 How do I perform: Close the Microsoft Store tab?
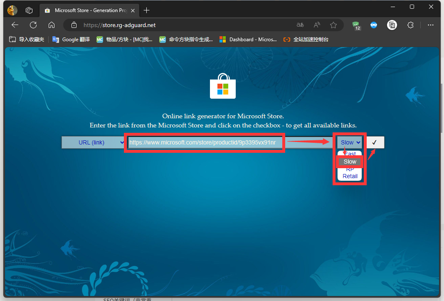133,10
